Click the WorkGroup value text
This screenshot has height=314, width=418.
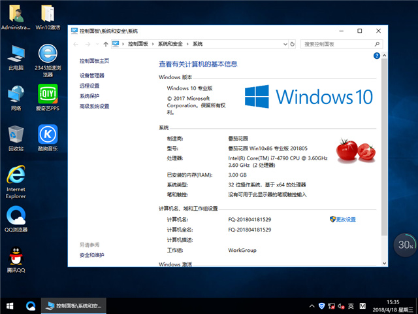(242, 250)
